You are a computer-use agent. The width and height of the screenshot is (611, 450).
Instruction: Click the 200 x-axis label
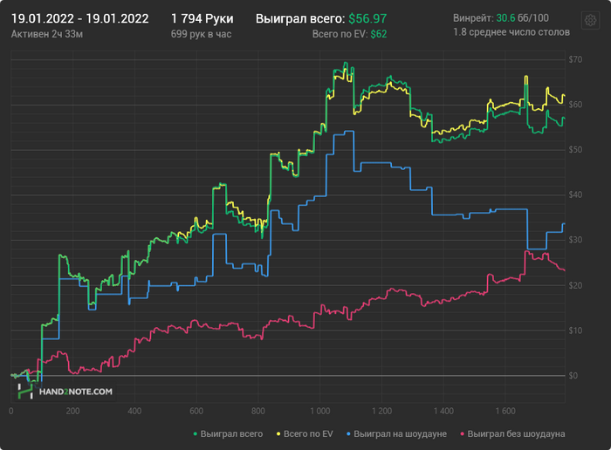(72, 411)
